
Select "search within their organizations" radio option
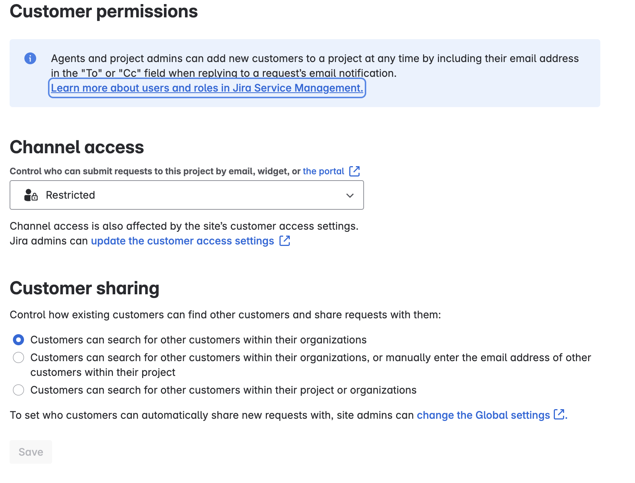pyautogui.click(x=18, y=340)
